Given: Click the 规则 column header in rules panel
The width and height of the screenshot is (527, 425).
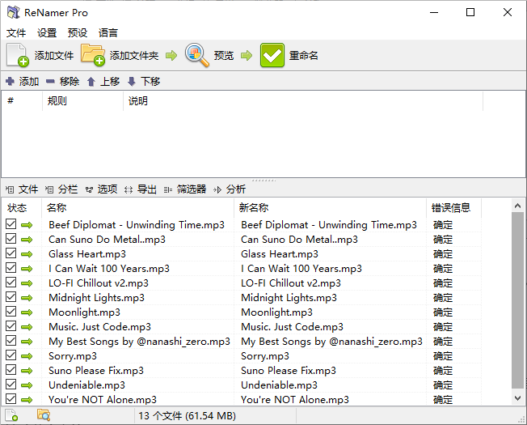Looking at the screenshot, I should click(82, 100).
